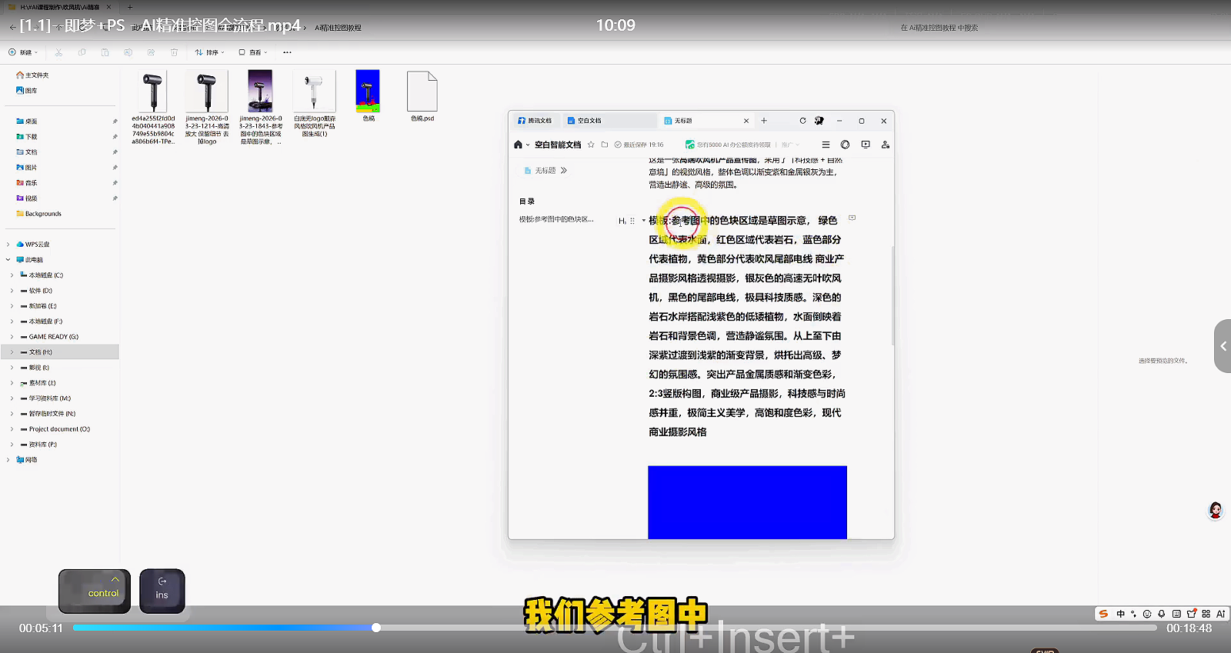The image size is (1231, 653).
Task: Click the presentation play icon in document header
Action: tap(866, 145)
